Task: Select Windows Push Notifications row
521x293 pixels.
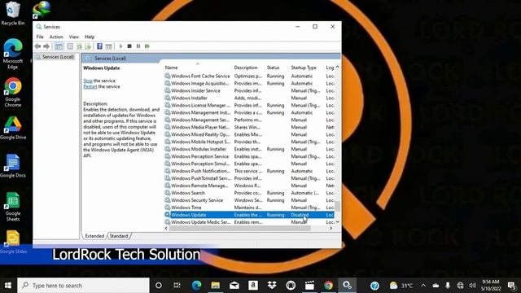Action: [249, 171]
